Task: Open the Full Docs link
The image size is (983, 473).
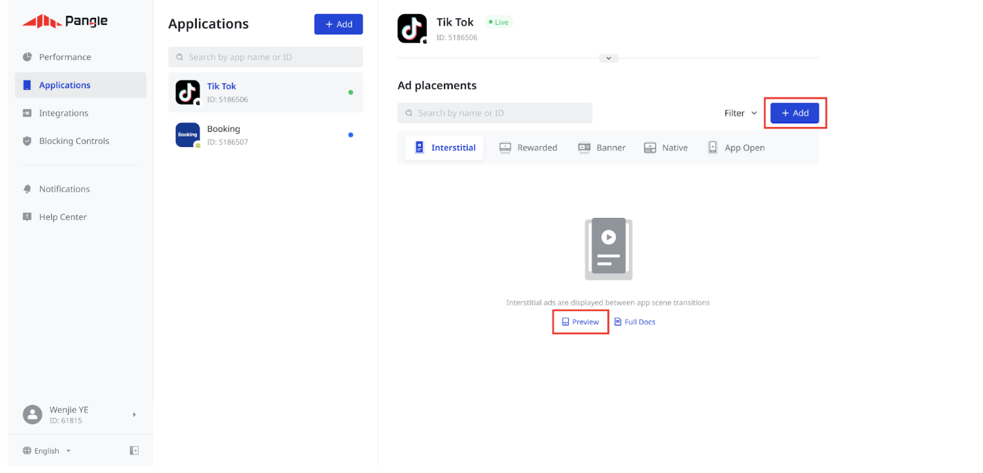Action: (x=634, y=321)
